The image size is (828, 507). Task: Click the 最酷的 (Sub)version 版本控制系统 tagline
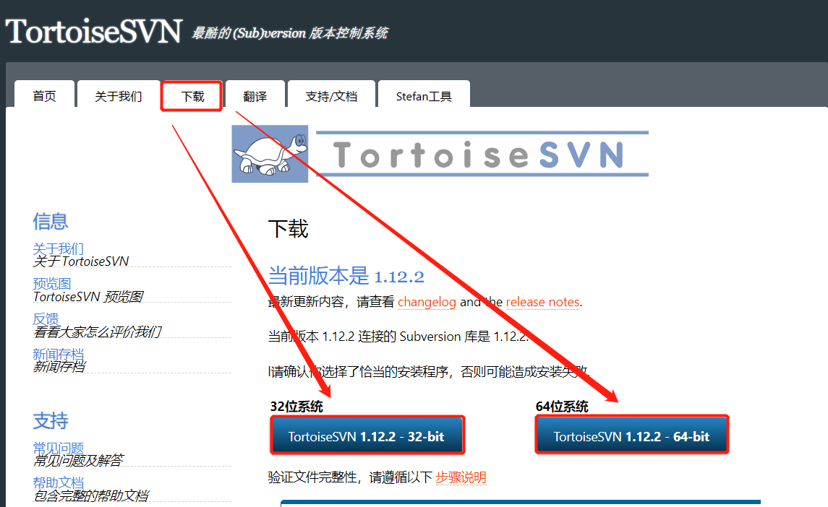[289, 33]
